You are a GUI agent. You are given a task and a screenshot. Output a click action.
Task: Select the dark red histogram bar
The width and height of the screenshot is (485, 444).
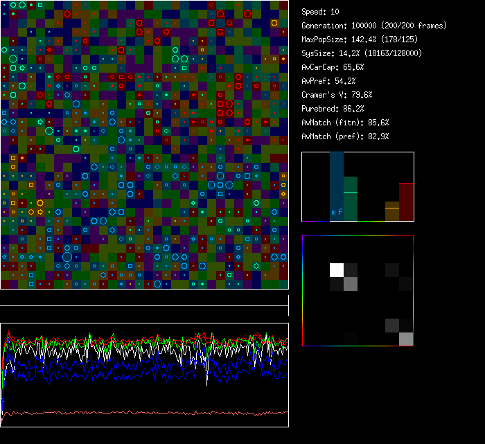406,202
